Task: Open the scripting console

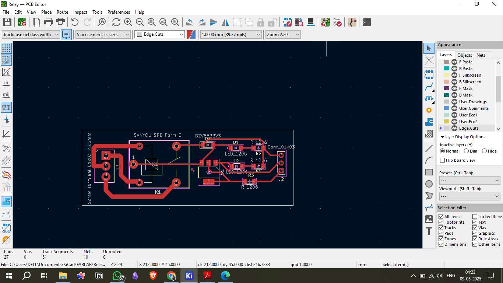Action: point(366,22)
